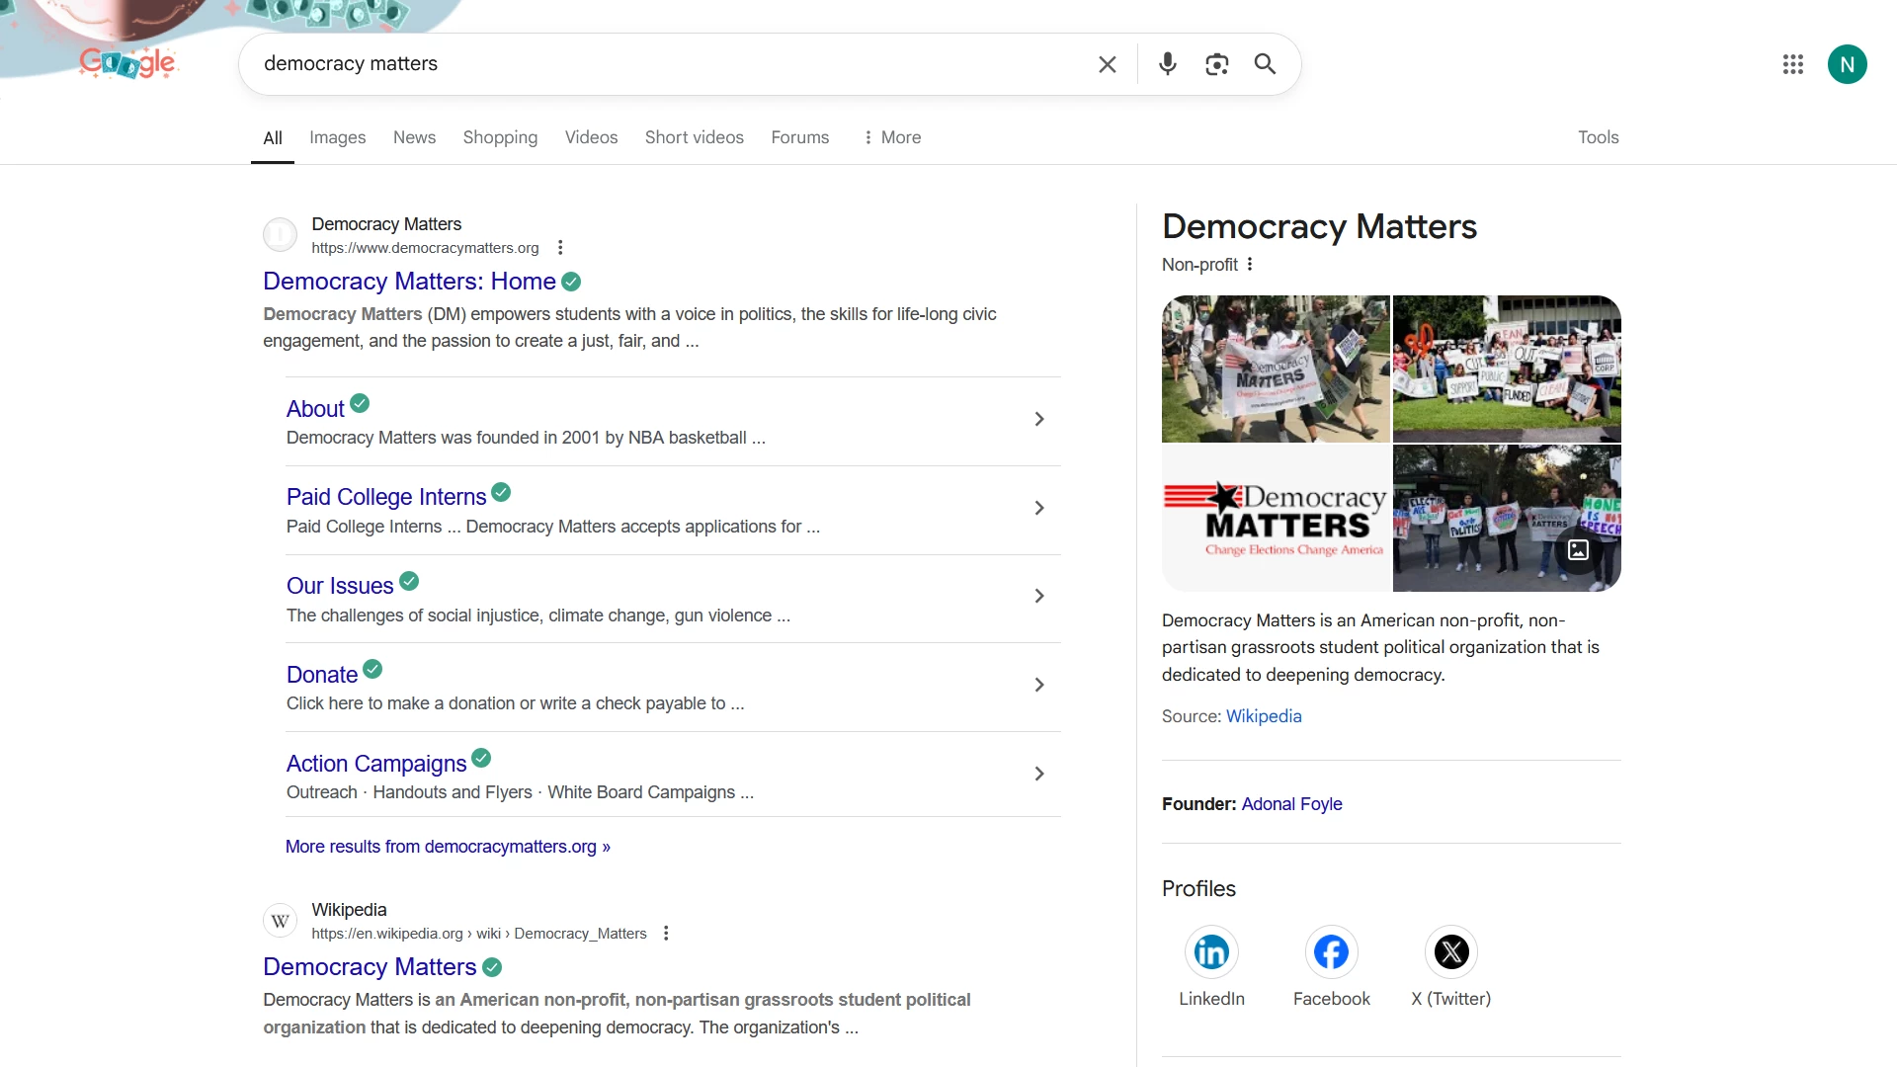
Task: Open the More search filters menu
Action: tap(892, 137)
